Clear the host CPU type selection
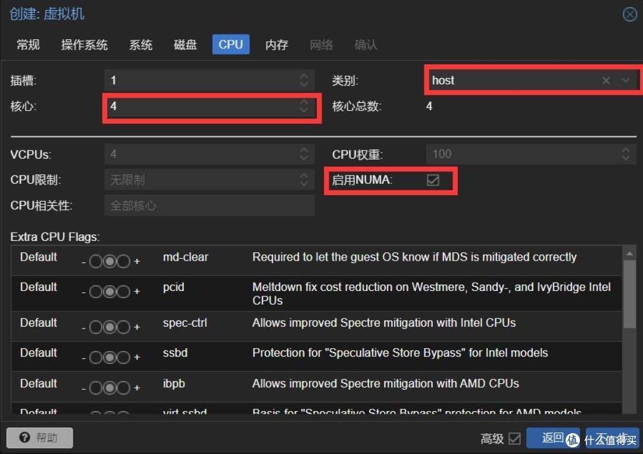Screen dimensions: 643x454 point(605,80)
